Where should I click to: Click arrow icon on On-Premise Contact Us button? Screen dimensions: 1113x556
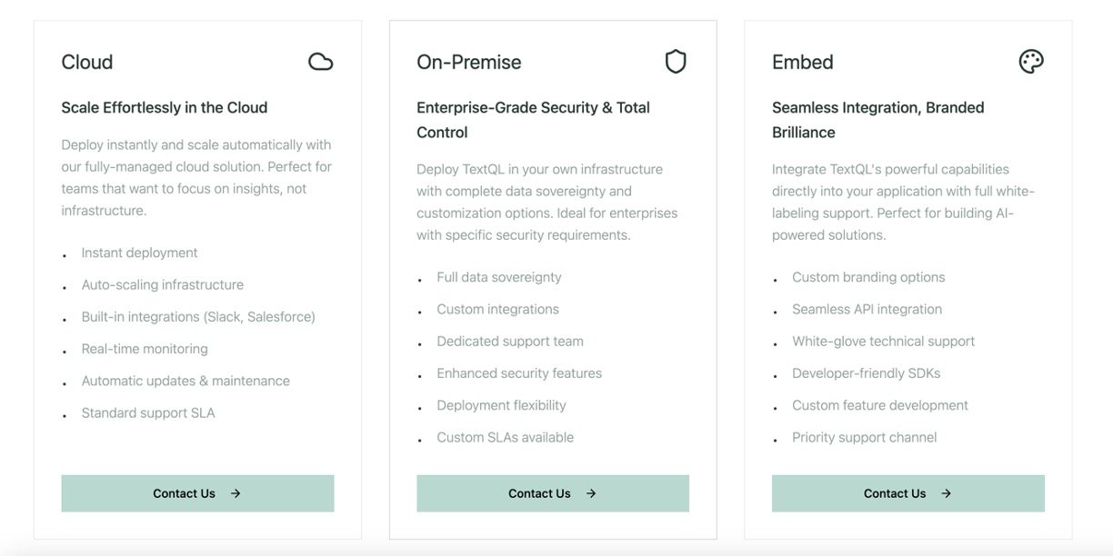coord(591,493)
